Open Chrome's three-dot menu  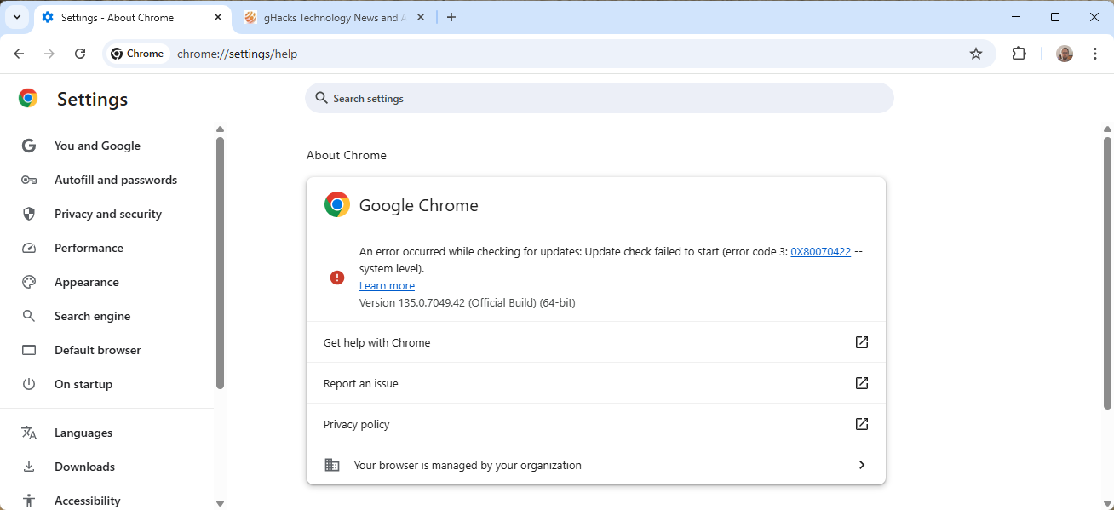[x=1095, y=53]
